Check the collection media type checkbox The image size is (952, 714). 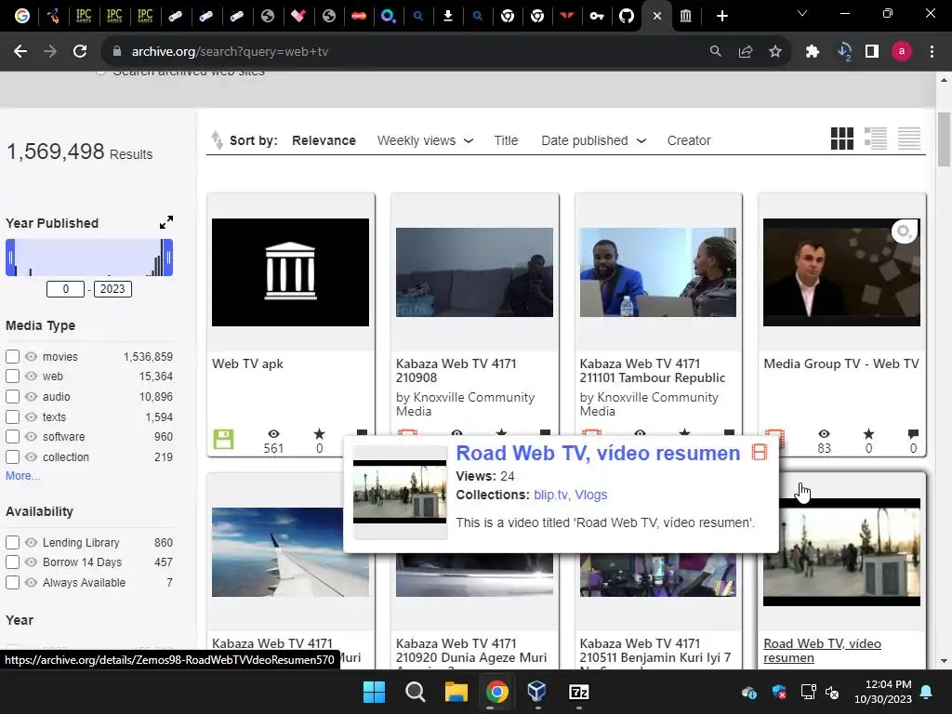[x=12, y=456]
